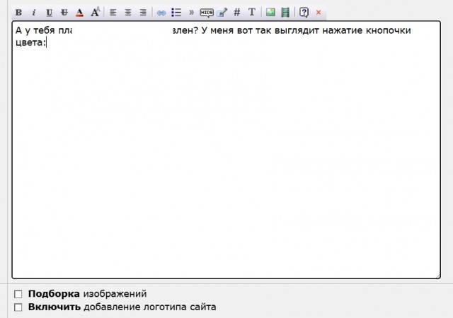Insert hidden text with HIDE icon
This screenshot has width=453, height=318.
coord(207,13)
